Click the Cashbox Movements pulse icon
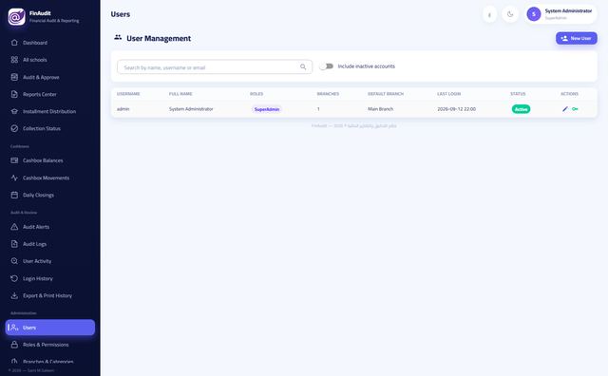 point(14,178)
